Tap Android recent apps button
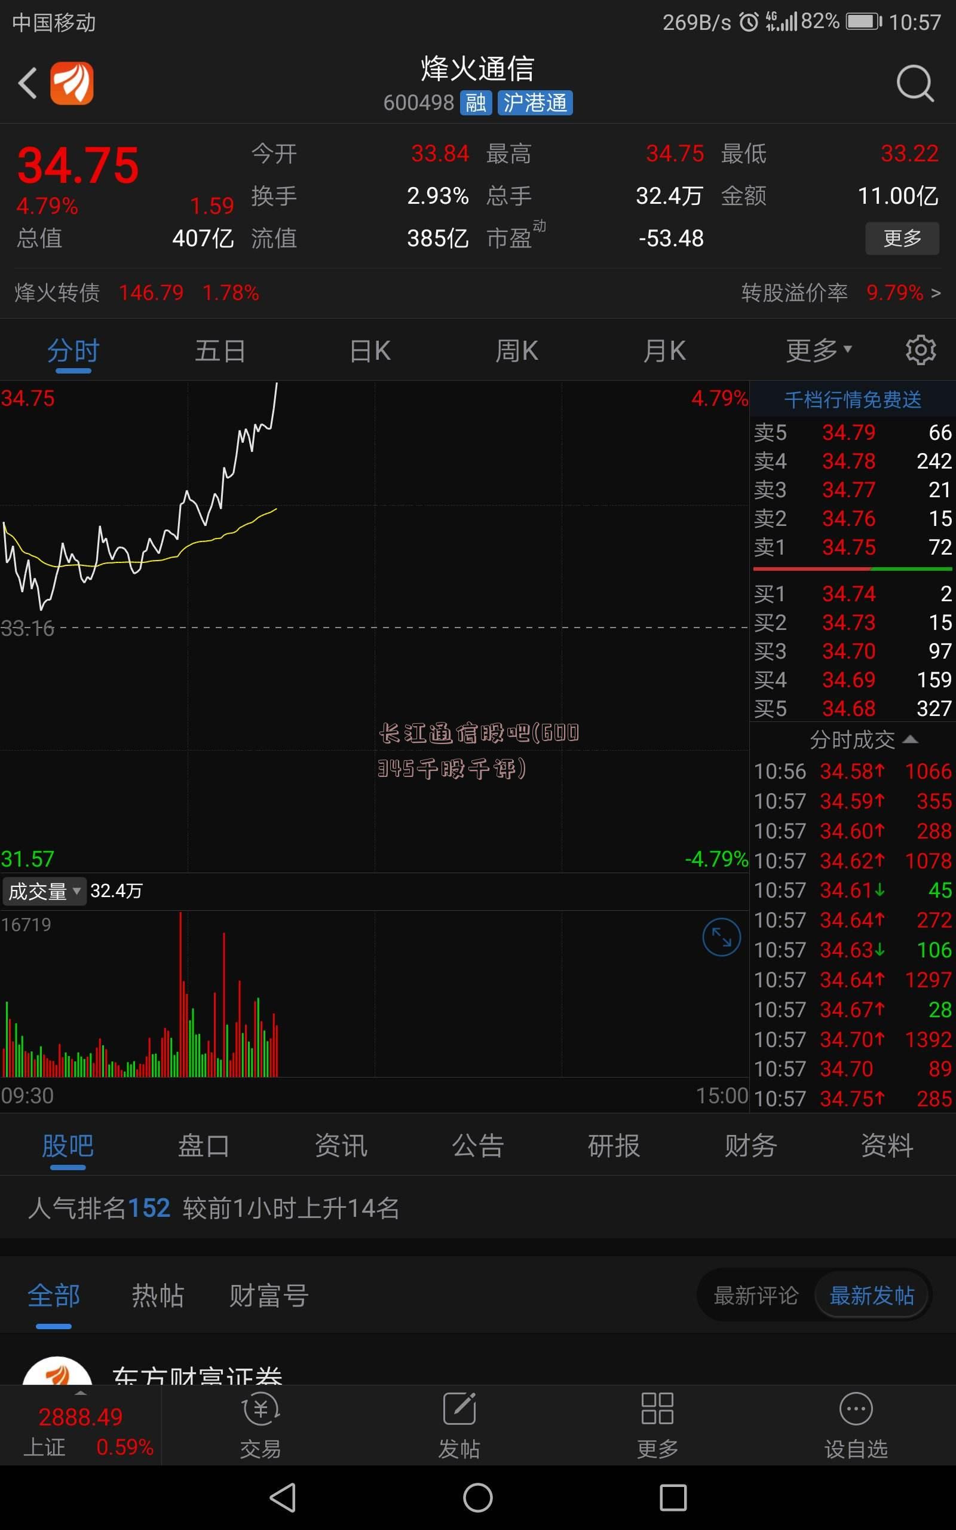Screen dimensions: 956x1530 673,1497
